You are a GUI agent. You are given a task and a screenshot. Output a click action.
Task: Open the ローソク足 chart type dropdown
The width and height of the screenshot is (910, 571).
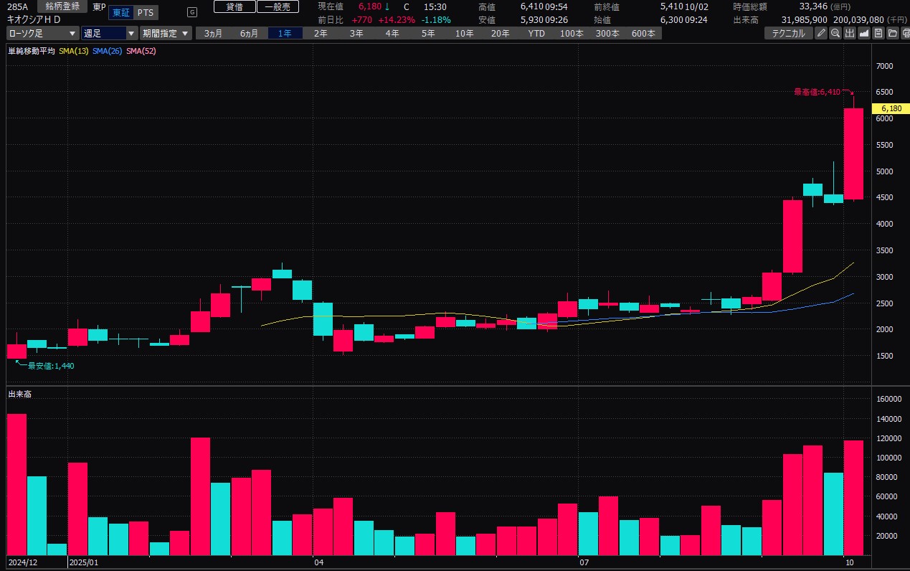pyautogui.click(x=43, y=33)
